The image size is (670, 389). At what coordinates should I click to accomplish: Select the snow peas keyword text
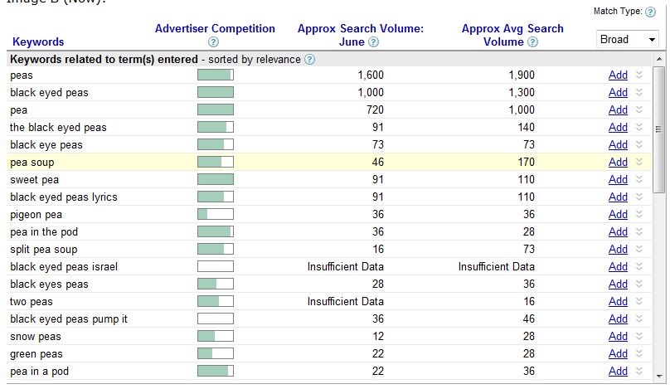(36, 337)
